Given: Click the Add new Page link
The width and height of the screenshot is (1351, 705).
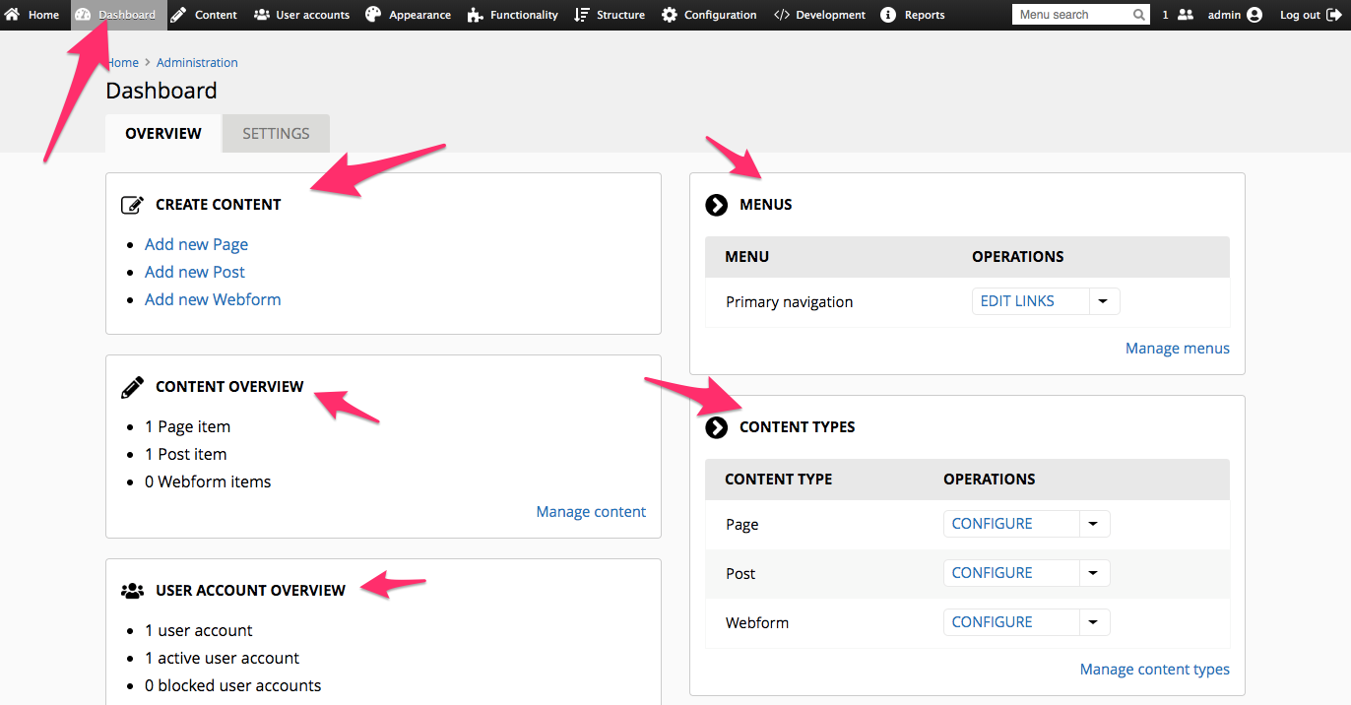Looking at the screenshot, I should coord(196,244).
